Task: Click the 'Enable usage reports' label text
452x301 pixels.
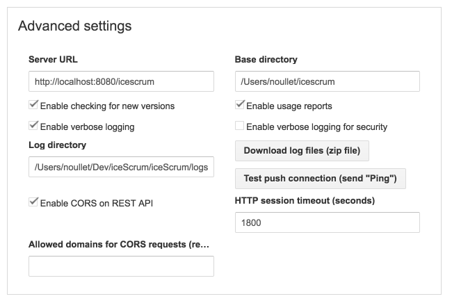Action: 289,106
